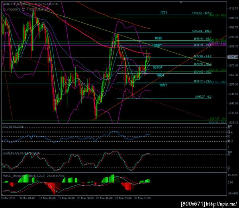239x208 pixels.
Task: Click Fibonacci label 1664.05 - 38.2
Action: click(x=202, y=72)
